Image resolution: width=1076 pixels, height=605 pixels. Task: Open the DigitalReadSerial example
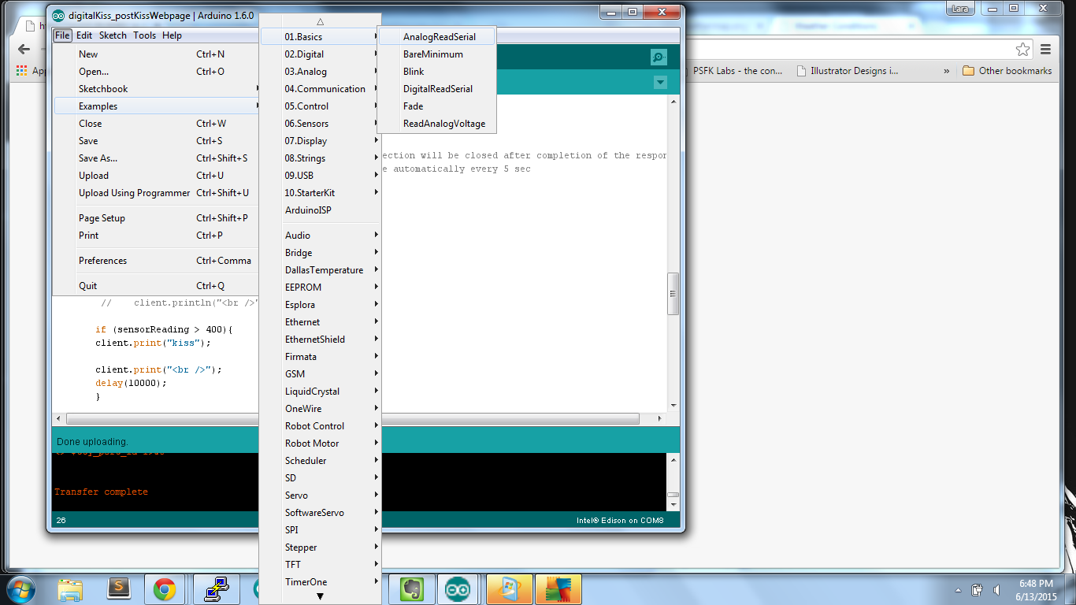[437, 89]
